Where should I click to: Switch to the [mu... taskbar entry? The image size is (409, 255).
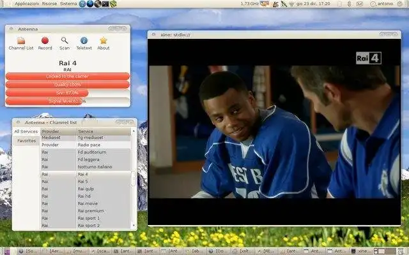[76, 251]
